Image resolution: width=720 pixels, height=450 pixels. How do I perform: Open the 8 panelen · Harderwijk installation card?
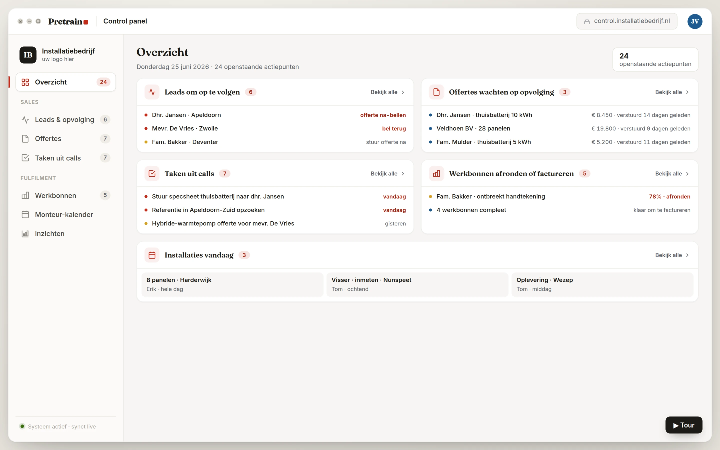click(x=232, y=284)
